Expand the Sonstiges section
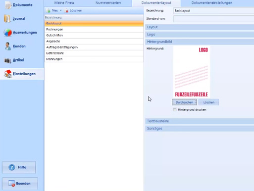Viewport: 254px width, 191px height. point(200,128)
